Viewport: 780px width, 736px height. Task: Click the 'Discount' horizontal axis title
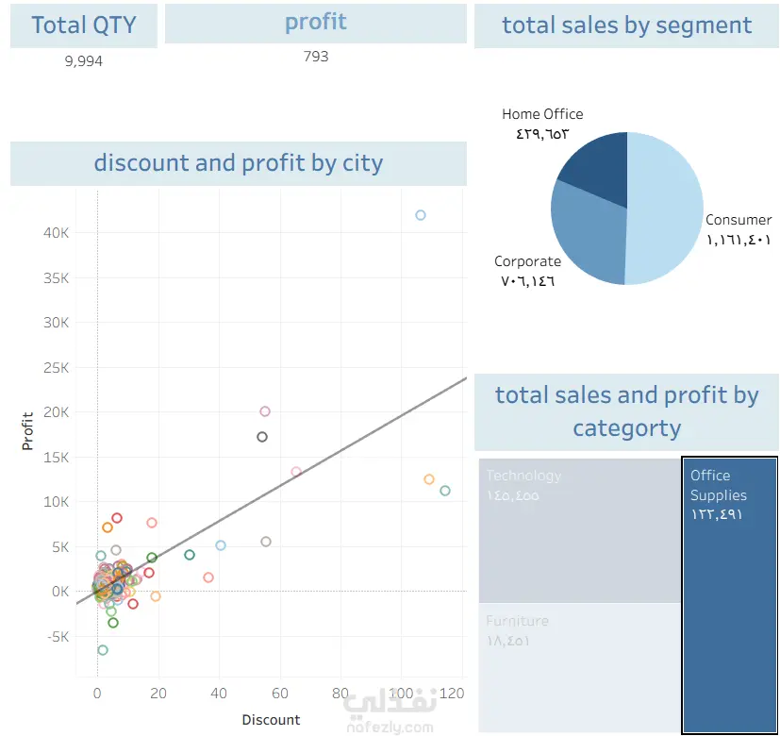click(x=271, y=720)
